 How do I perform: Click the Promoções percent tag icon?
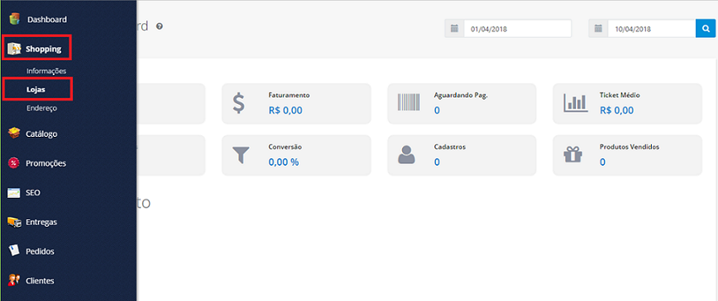coord(14,163)
